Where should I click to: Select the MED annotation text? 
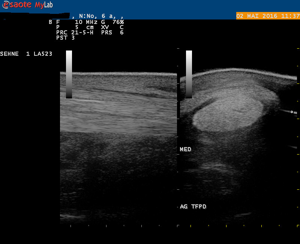coord(186,149)
